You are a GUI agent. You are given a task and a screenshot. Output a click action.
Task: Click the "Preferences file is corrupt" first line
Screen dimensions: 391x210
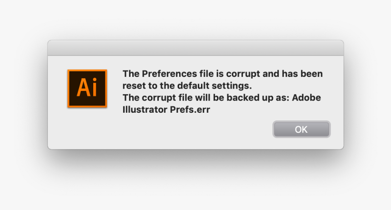coord(222,74)
